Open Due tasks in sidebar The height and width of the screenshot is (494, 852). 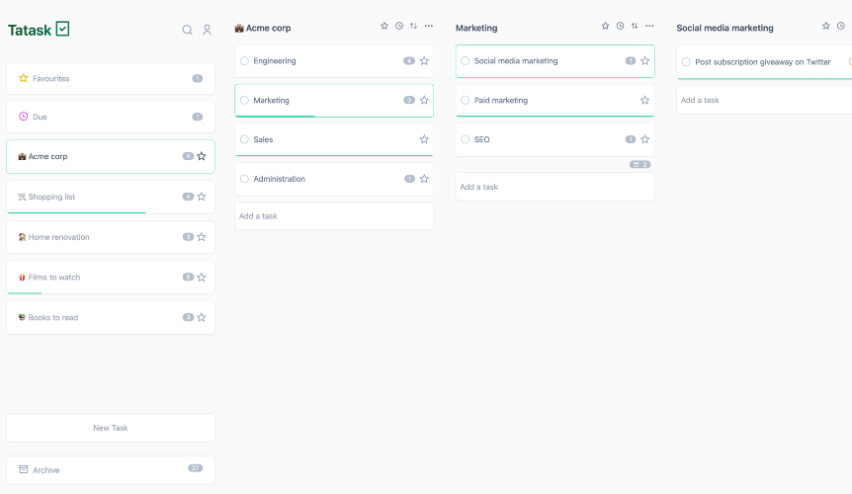(x=111, y=117)
